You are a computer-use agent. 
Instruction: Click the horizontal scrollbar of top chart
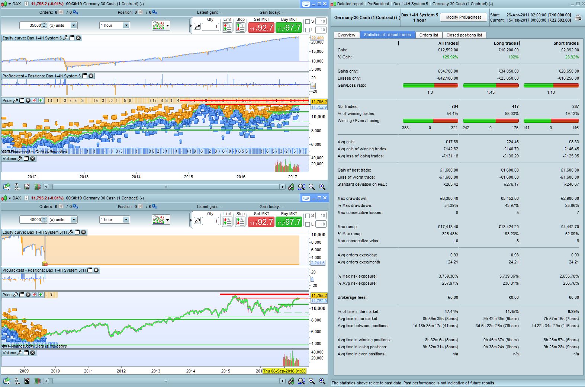166,187
